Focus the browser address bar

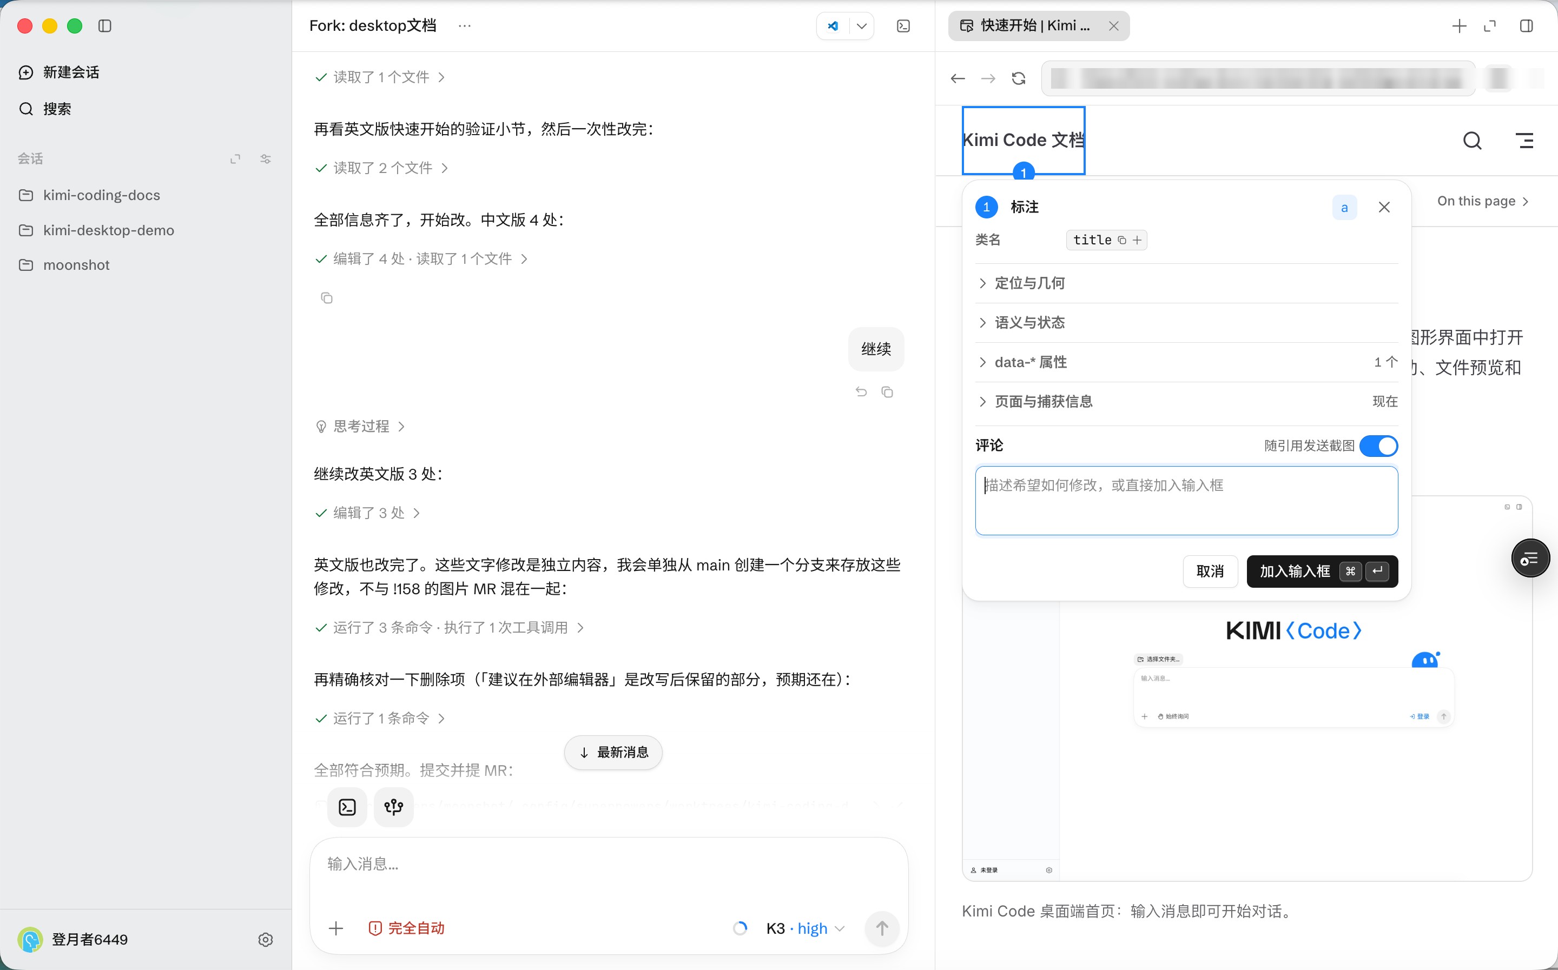(x=1258, y=78)
